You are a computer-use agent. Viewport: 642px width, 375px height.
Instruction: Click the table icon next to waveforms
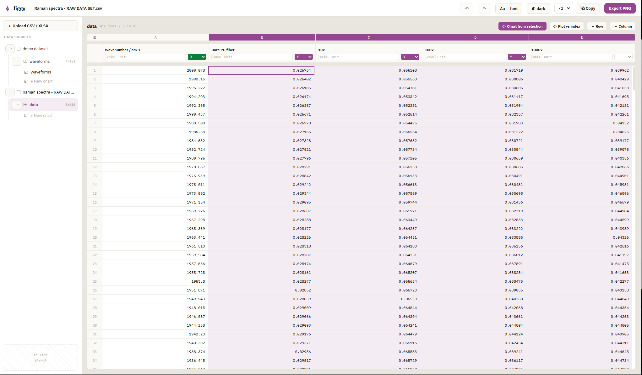click(x=25, y=61)
